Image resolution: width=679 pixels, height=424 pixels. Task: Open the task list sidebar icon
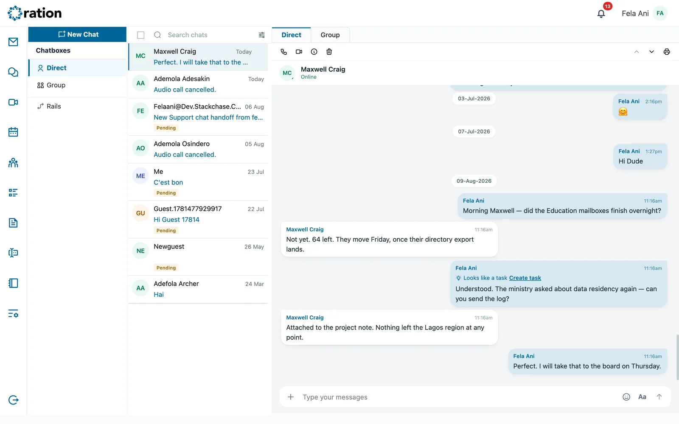(13, 193)
